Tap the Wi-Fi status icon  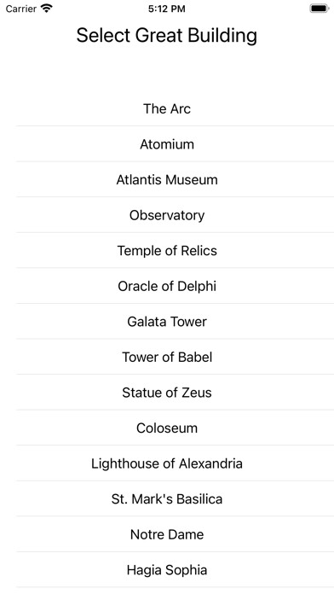[47, 9]
